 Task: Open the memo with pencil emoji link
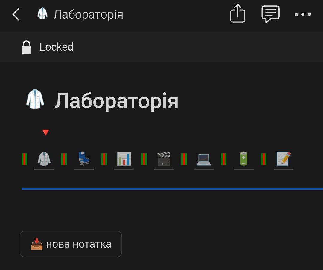[284, 158]
